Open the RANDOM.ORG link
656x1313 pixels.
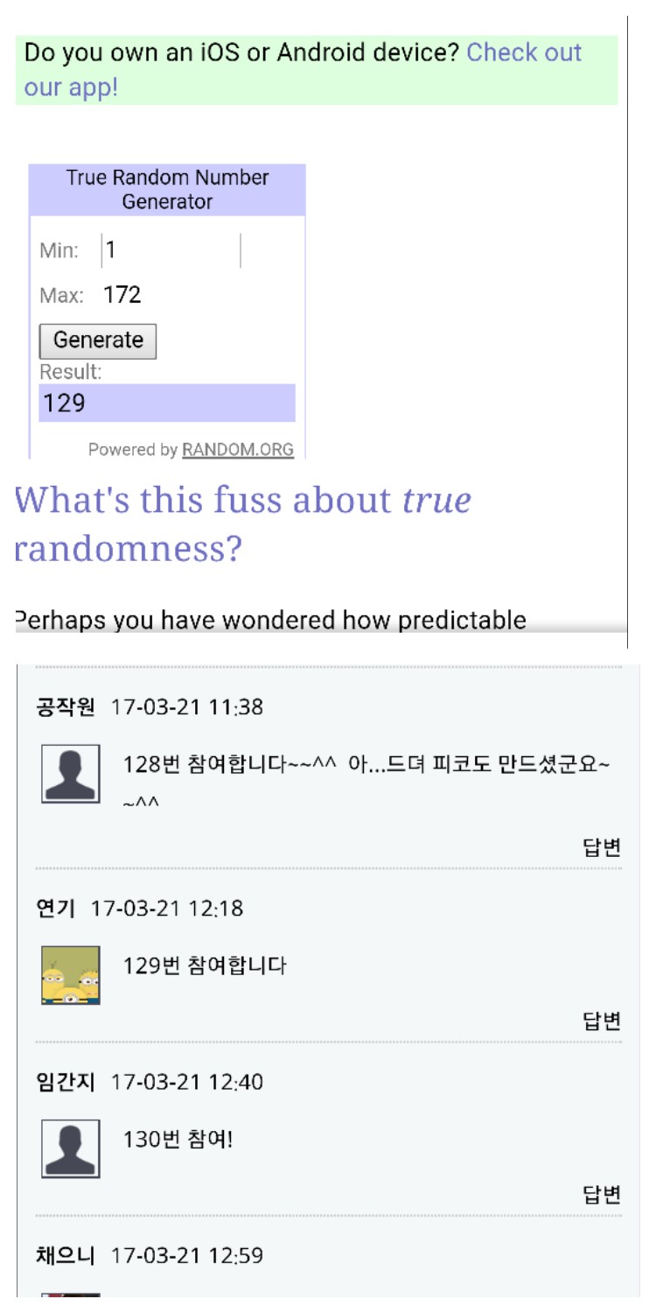coord(237,450)
